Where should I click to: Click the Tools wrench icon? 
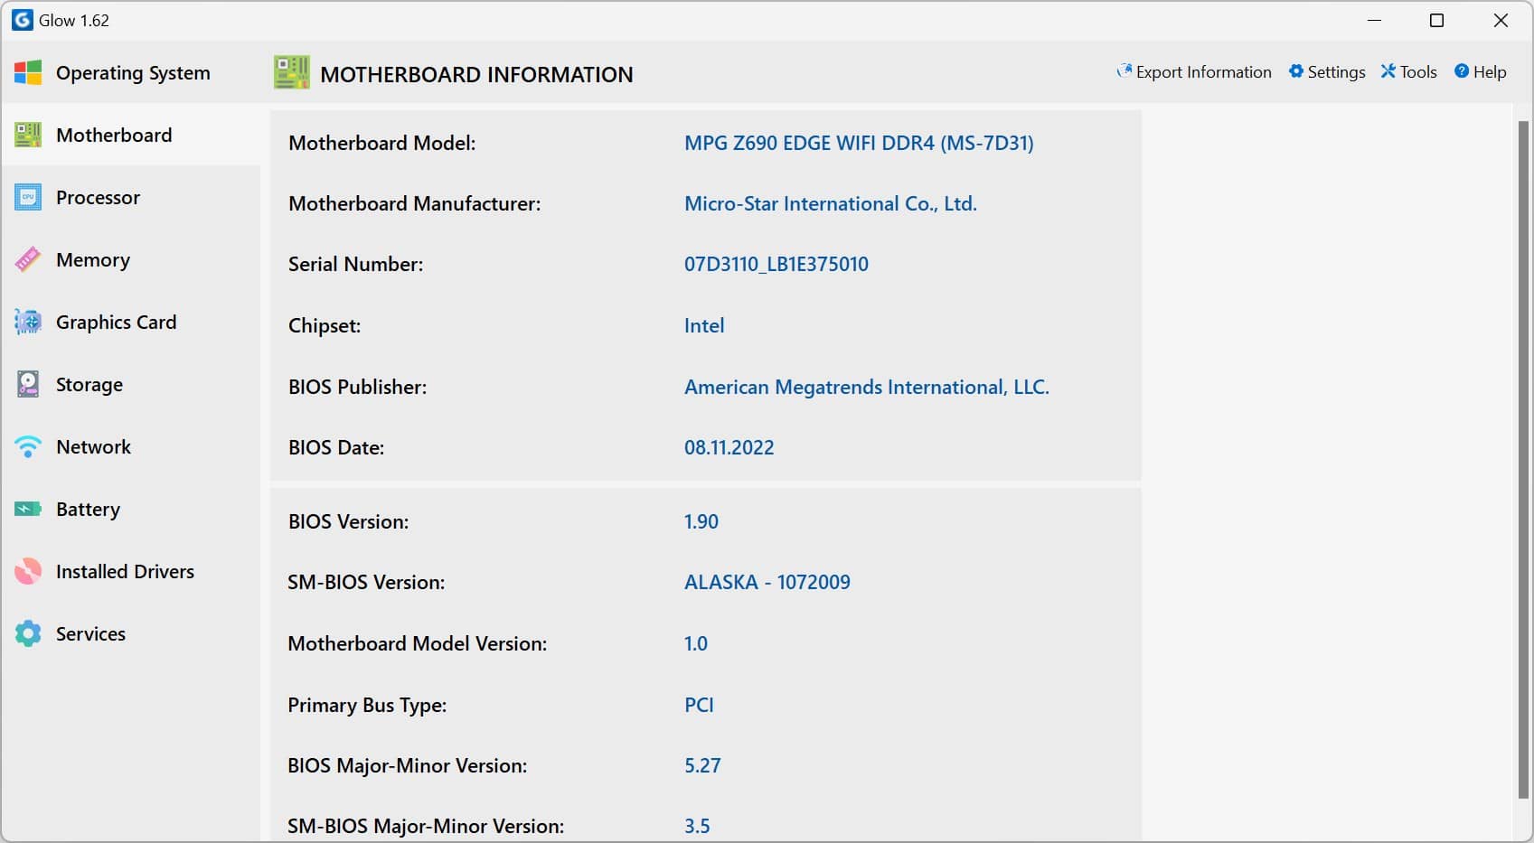[1388, 71]
